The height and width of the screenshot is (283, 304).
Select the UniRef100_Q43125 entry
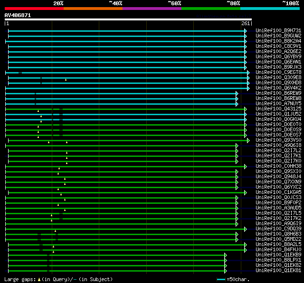(x=278, y=109)
